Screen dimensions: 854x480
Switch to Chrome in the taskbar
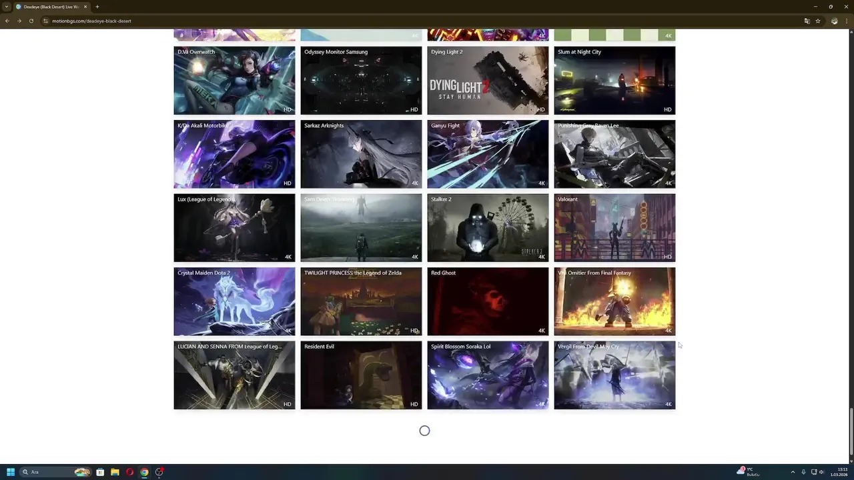pyautogui.click(x=144, y=472)
